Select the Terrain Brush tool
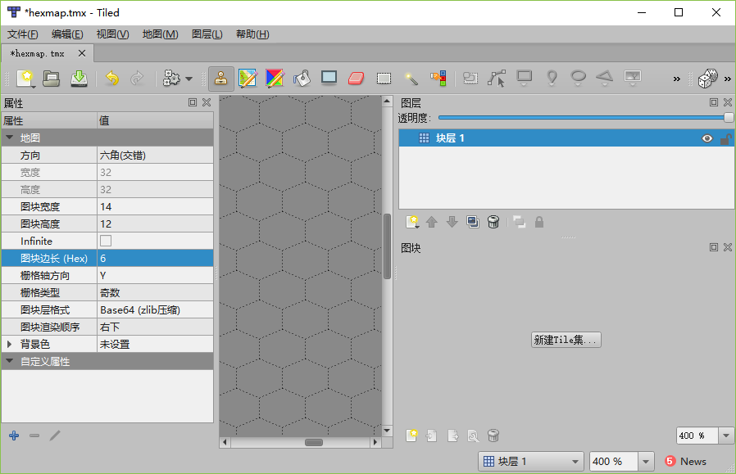This screenshot has width=736, height=474. click(x=248, y=79)
